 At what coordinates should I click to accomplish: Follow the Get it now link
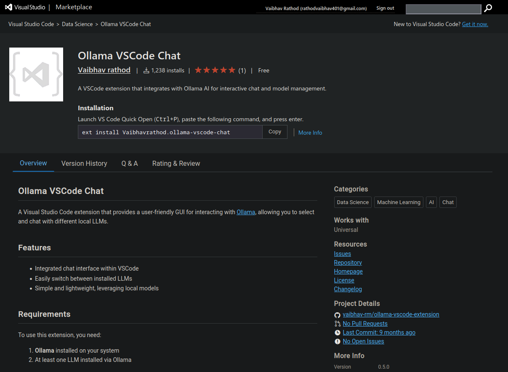(x=475, y=24)
